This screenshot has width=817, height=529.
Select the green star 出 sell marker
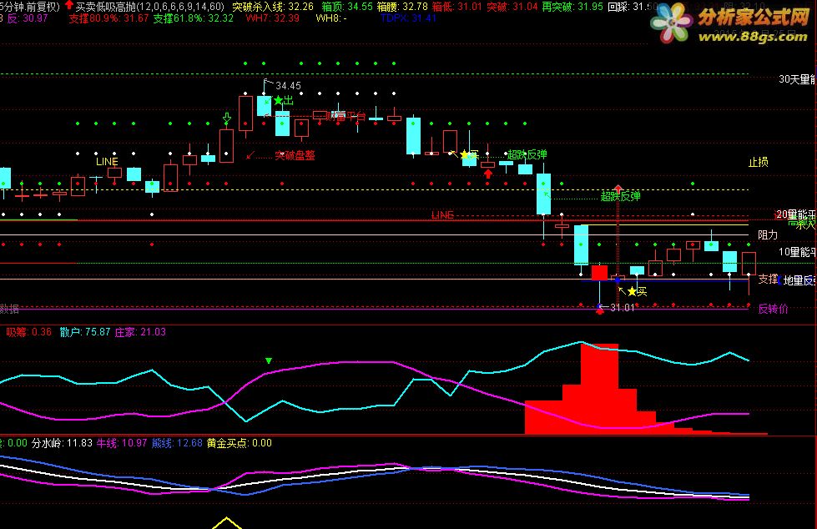283,100
